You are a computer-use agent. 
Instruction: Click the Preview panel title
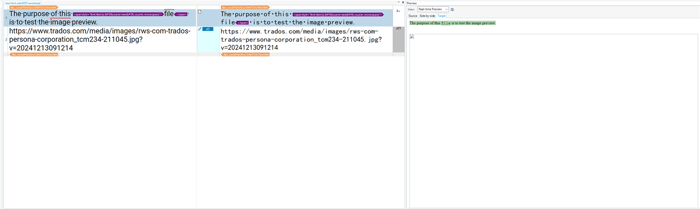[x=412, y=3]
